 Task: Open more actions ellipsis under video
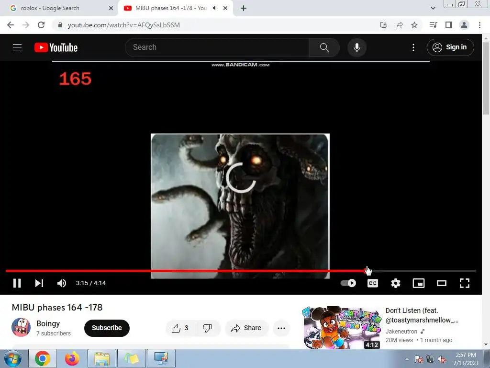(281, 328)
